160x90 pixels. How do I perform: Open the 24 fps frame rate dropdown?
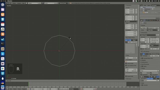[155, 45]
